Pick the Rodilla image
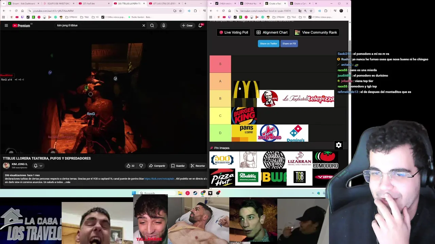 [x=248, y=177]
